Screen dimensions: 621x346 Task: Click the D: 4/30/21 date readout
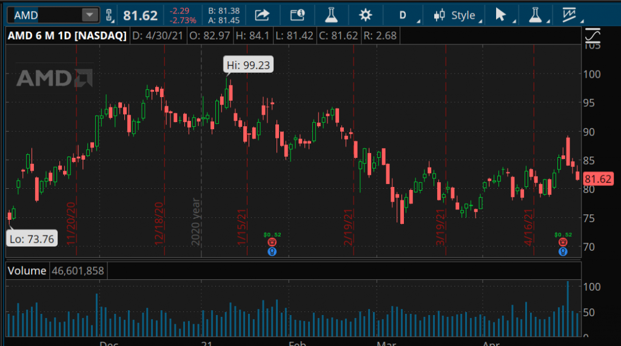[x=158, y=36]
